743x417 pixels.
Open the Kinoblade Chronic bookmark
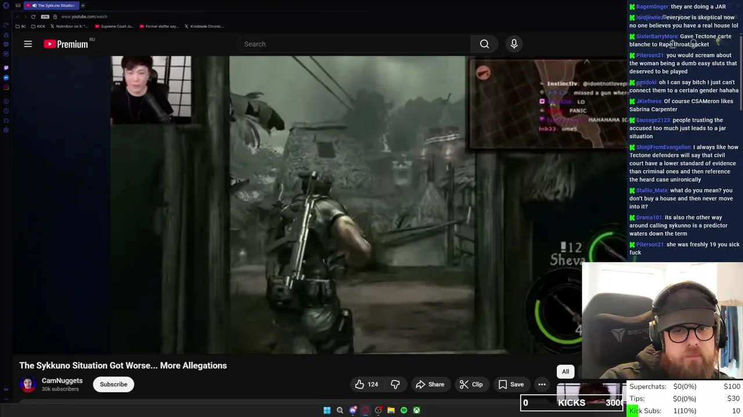(204, 26)
